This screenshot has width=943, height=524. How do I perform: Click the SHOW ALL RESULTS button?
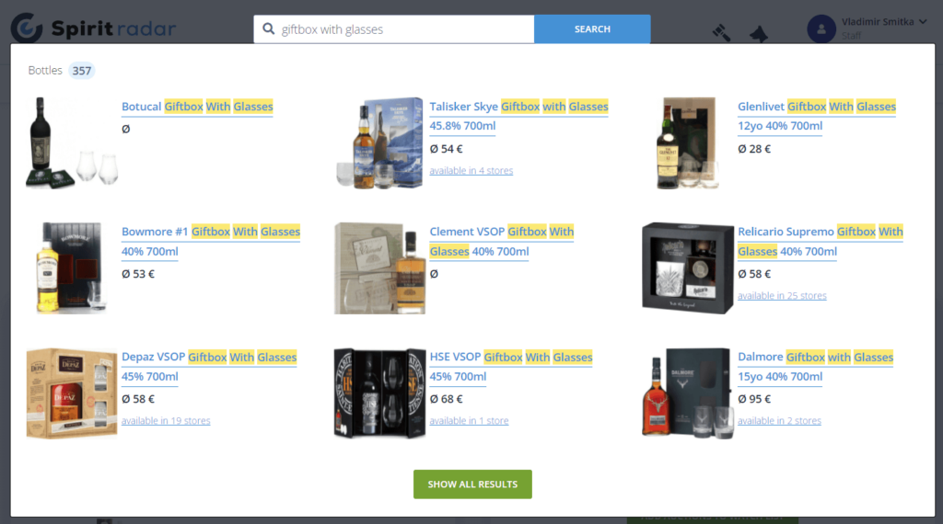point(472,484)
